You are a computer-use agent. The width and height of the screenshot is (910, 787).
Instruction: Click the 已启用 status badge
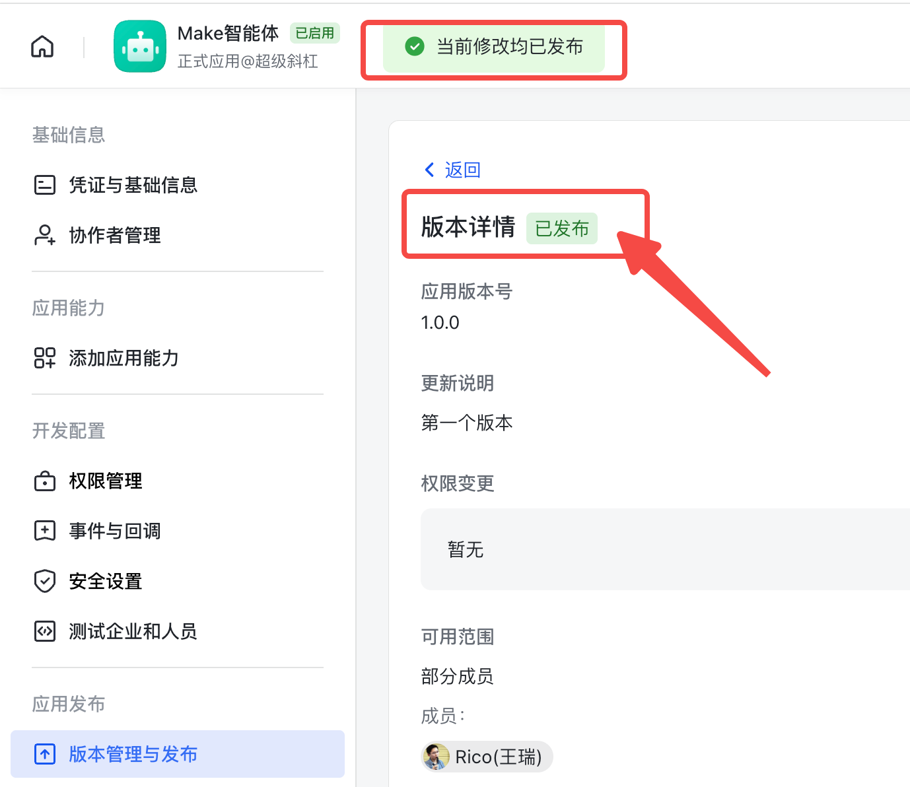[x=315, y=33]
